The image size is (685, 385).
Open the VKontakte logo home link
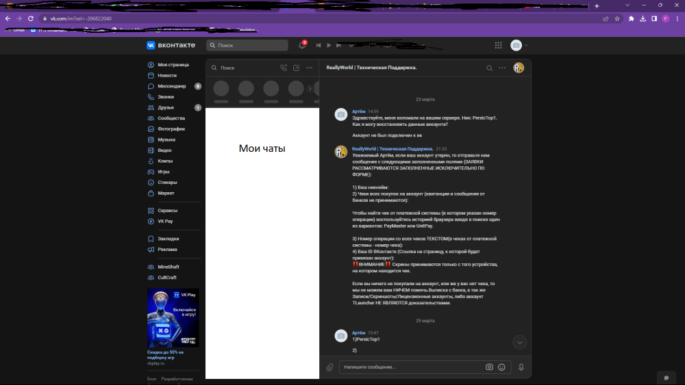(x=171, y=45)
